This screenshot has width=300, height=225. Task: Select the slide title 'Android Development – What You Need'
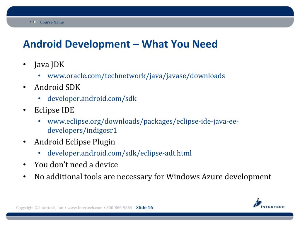(x=120, y=44)
